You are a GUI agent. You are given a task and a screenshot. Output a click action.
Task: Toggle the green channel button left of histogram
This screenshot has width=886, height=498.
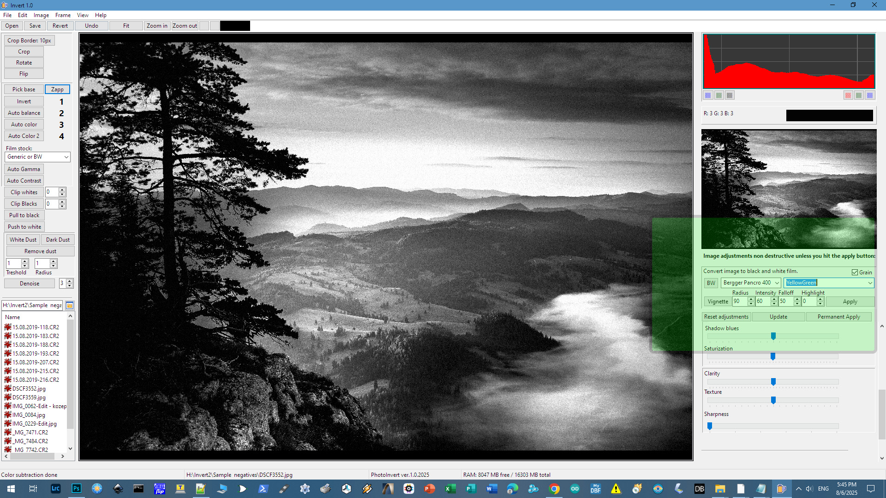point(719,95)
